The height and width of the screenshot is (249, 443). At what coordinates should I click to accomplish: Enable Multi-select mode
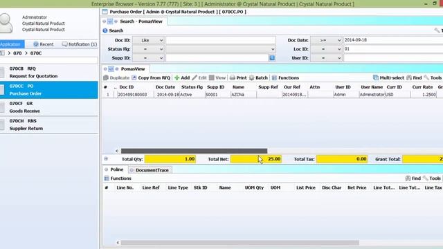388,77
